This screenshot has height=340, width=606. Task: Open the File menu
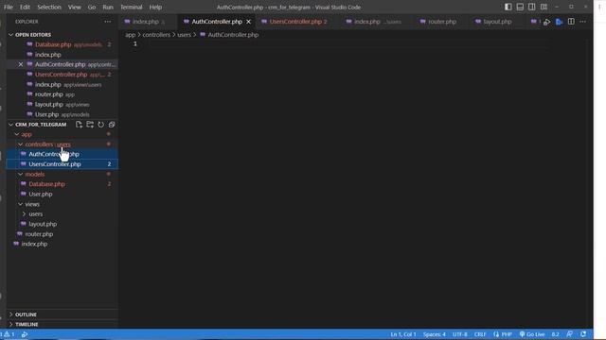click(9, 7)
